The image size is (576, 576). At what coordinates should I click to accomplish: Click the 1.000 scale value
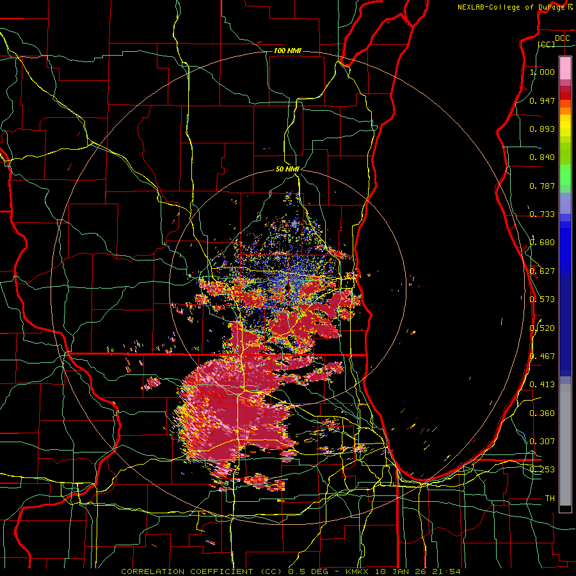[542, 72]
